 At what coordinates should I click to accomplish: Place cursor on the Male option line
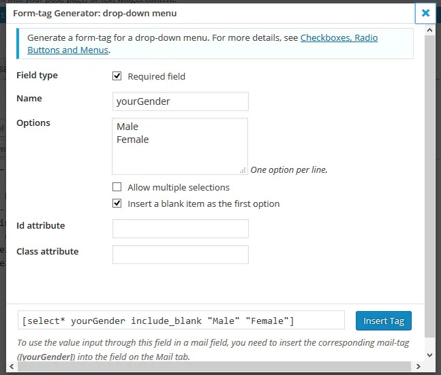127,127
